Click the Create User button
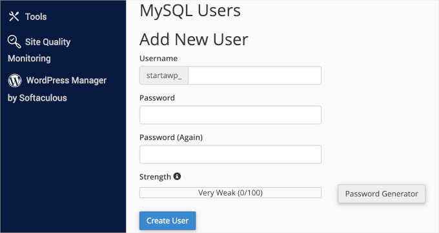Viewport: 439px width, 233px height. pyautogui.click(x=168, y=221)
